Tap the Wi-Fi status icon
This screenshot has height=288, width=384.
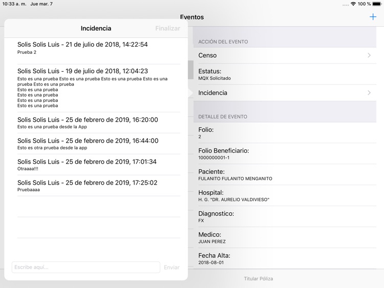353,4
